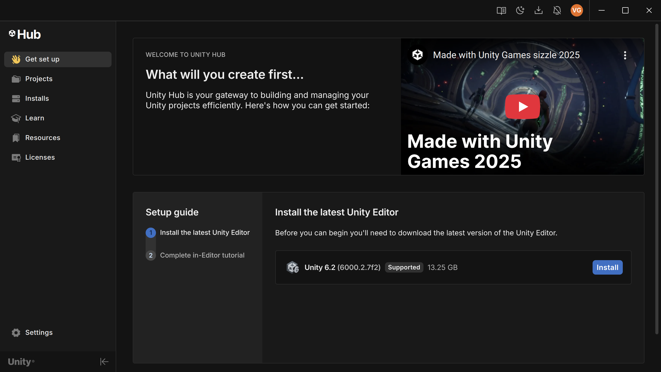The height and width of the screenshot is (372, 661).
Task: Open the video's three-dot options menu
Action: tap(625, 55)
